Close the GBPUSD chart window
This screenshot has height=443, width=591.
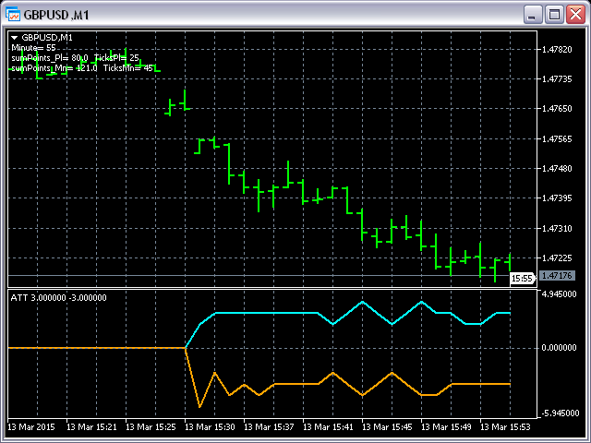(x=575, y=14)
